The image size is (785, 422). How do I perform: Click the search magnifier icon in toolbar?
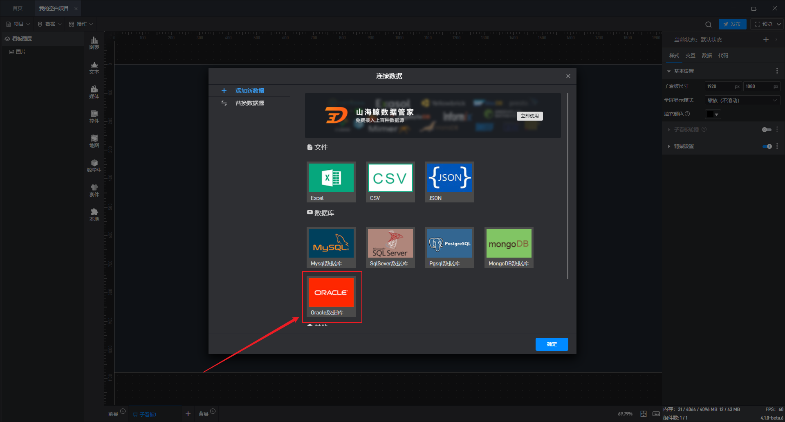tap(709, 24)
